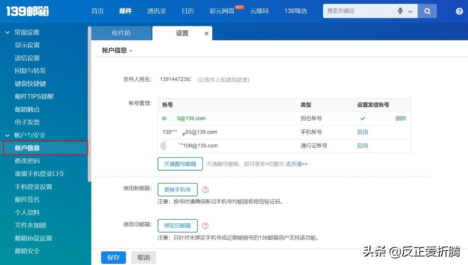Activate voice search via the microphone icon
Viewport: 468px width, 265px height.
(400, 11)
